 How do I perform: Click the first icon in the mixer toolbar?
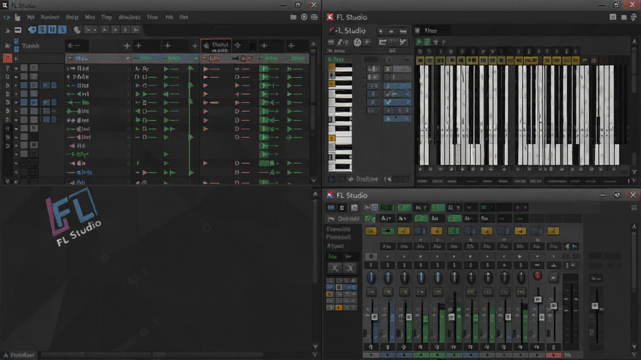pyautogui.click(x=331, y=207)
